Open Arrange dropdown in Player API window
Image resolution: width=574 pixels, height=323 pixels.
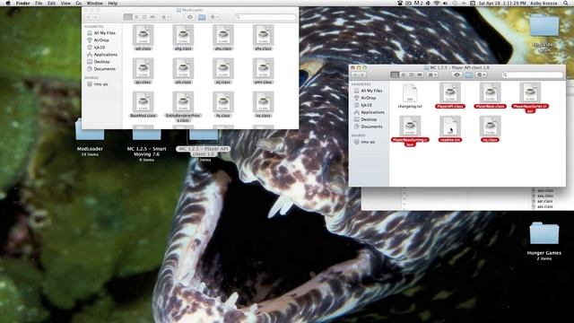(432, 74)
